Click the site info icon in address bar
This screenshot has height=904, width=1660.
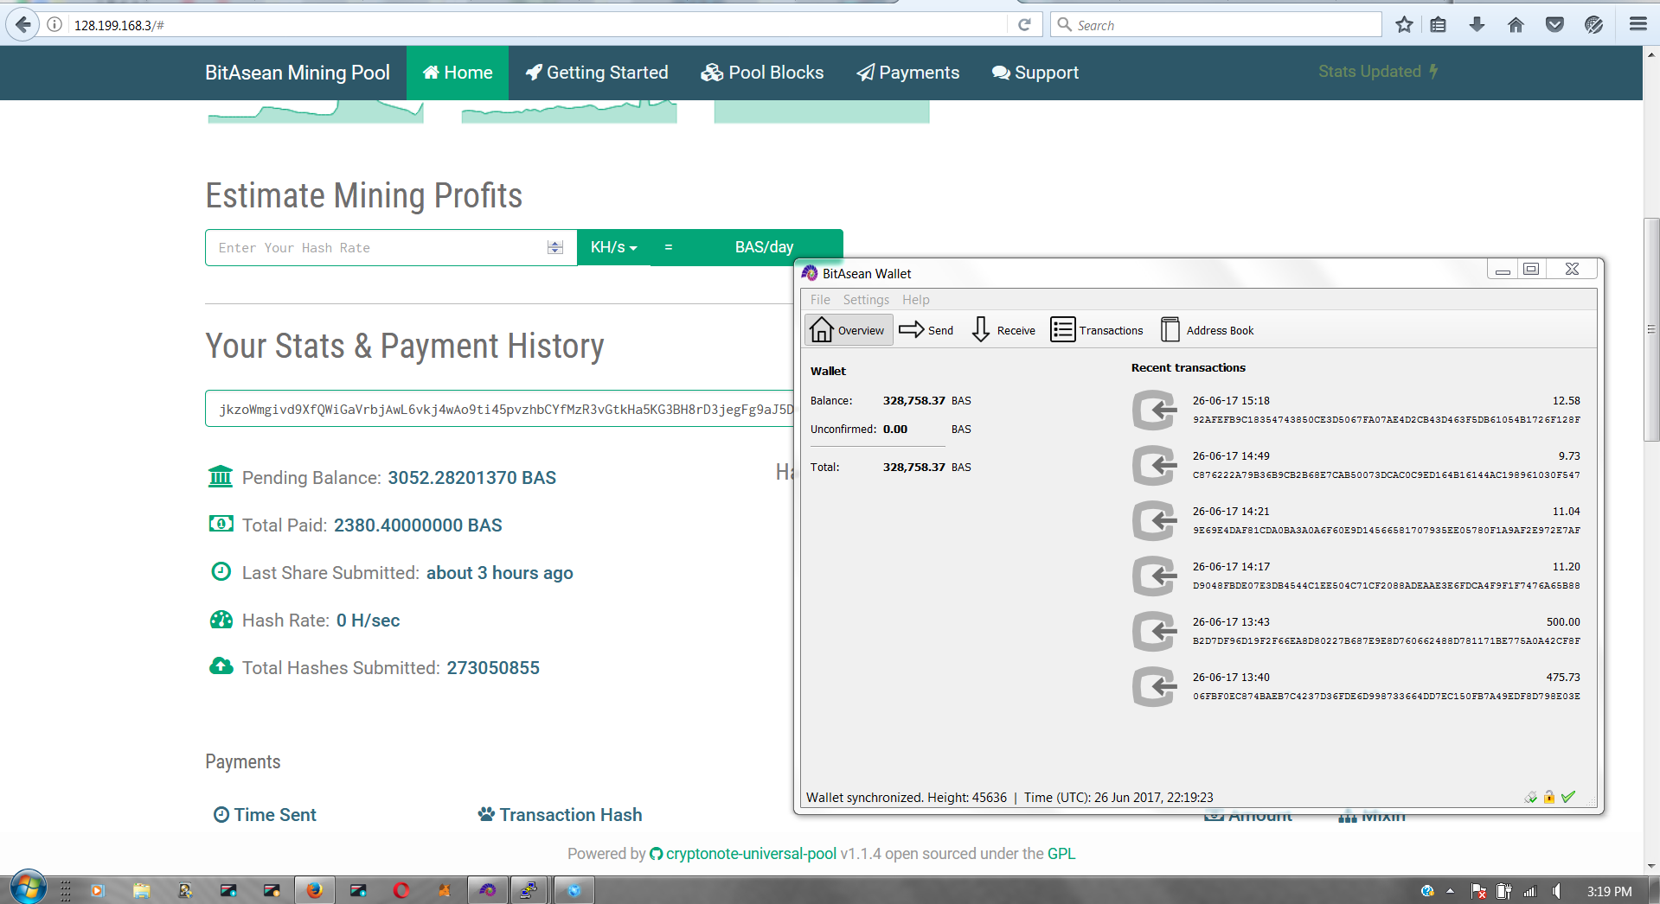[x=54, y=24]
